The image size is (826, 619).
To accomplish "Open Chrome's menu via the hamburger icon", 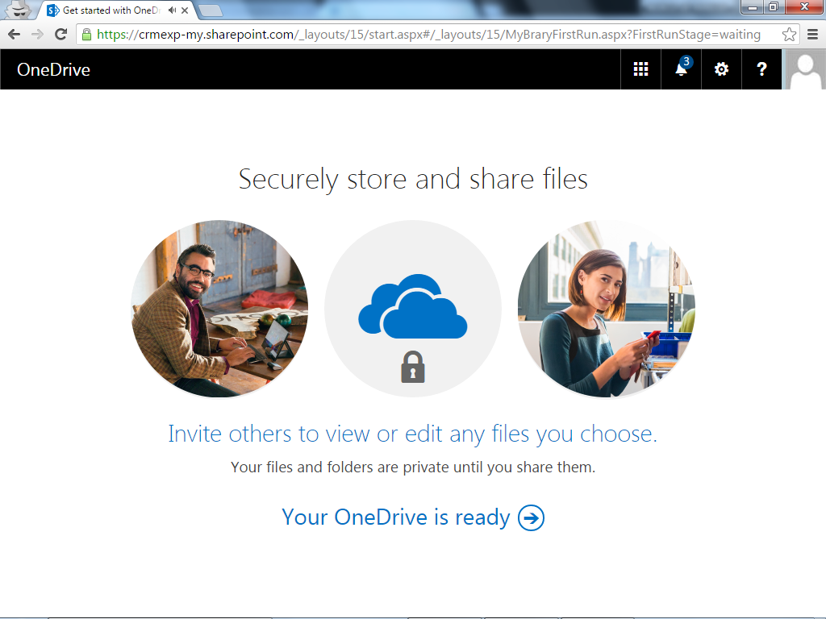I will tap(812, 35).
